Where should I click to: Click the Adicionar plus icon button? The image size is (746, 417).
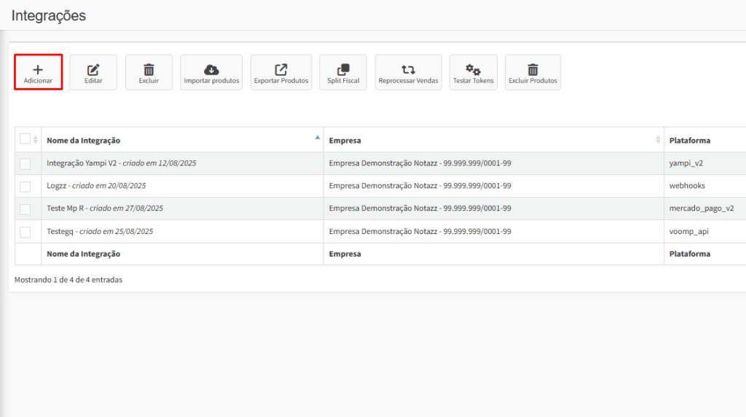38,69
